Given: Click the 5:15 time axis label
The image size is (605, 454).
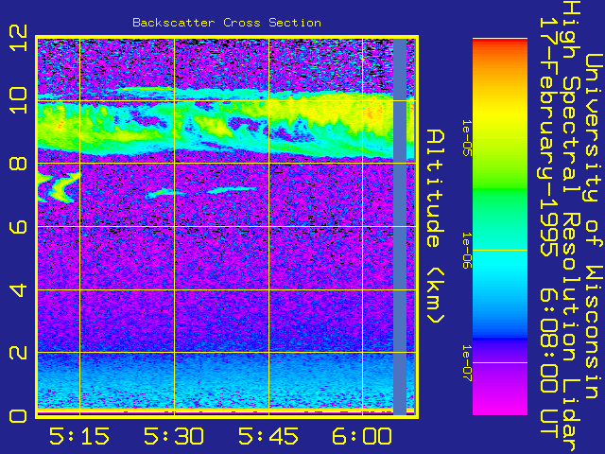Looking at the screenshot, I should click(79, 436).
